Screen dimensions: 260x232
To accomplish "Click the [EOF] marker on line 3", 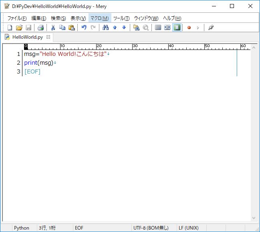I will (32, 71).
